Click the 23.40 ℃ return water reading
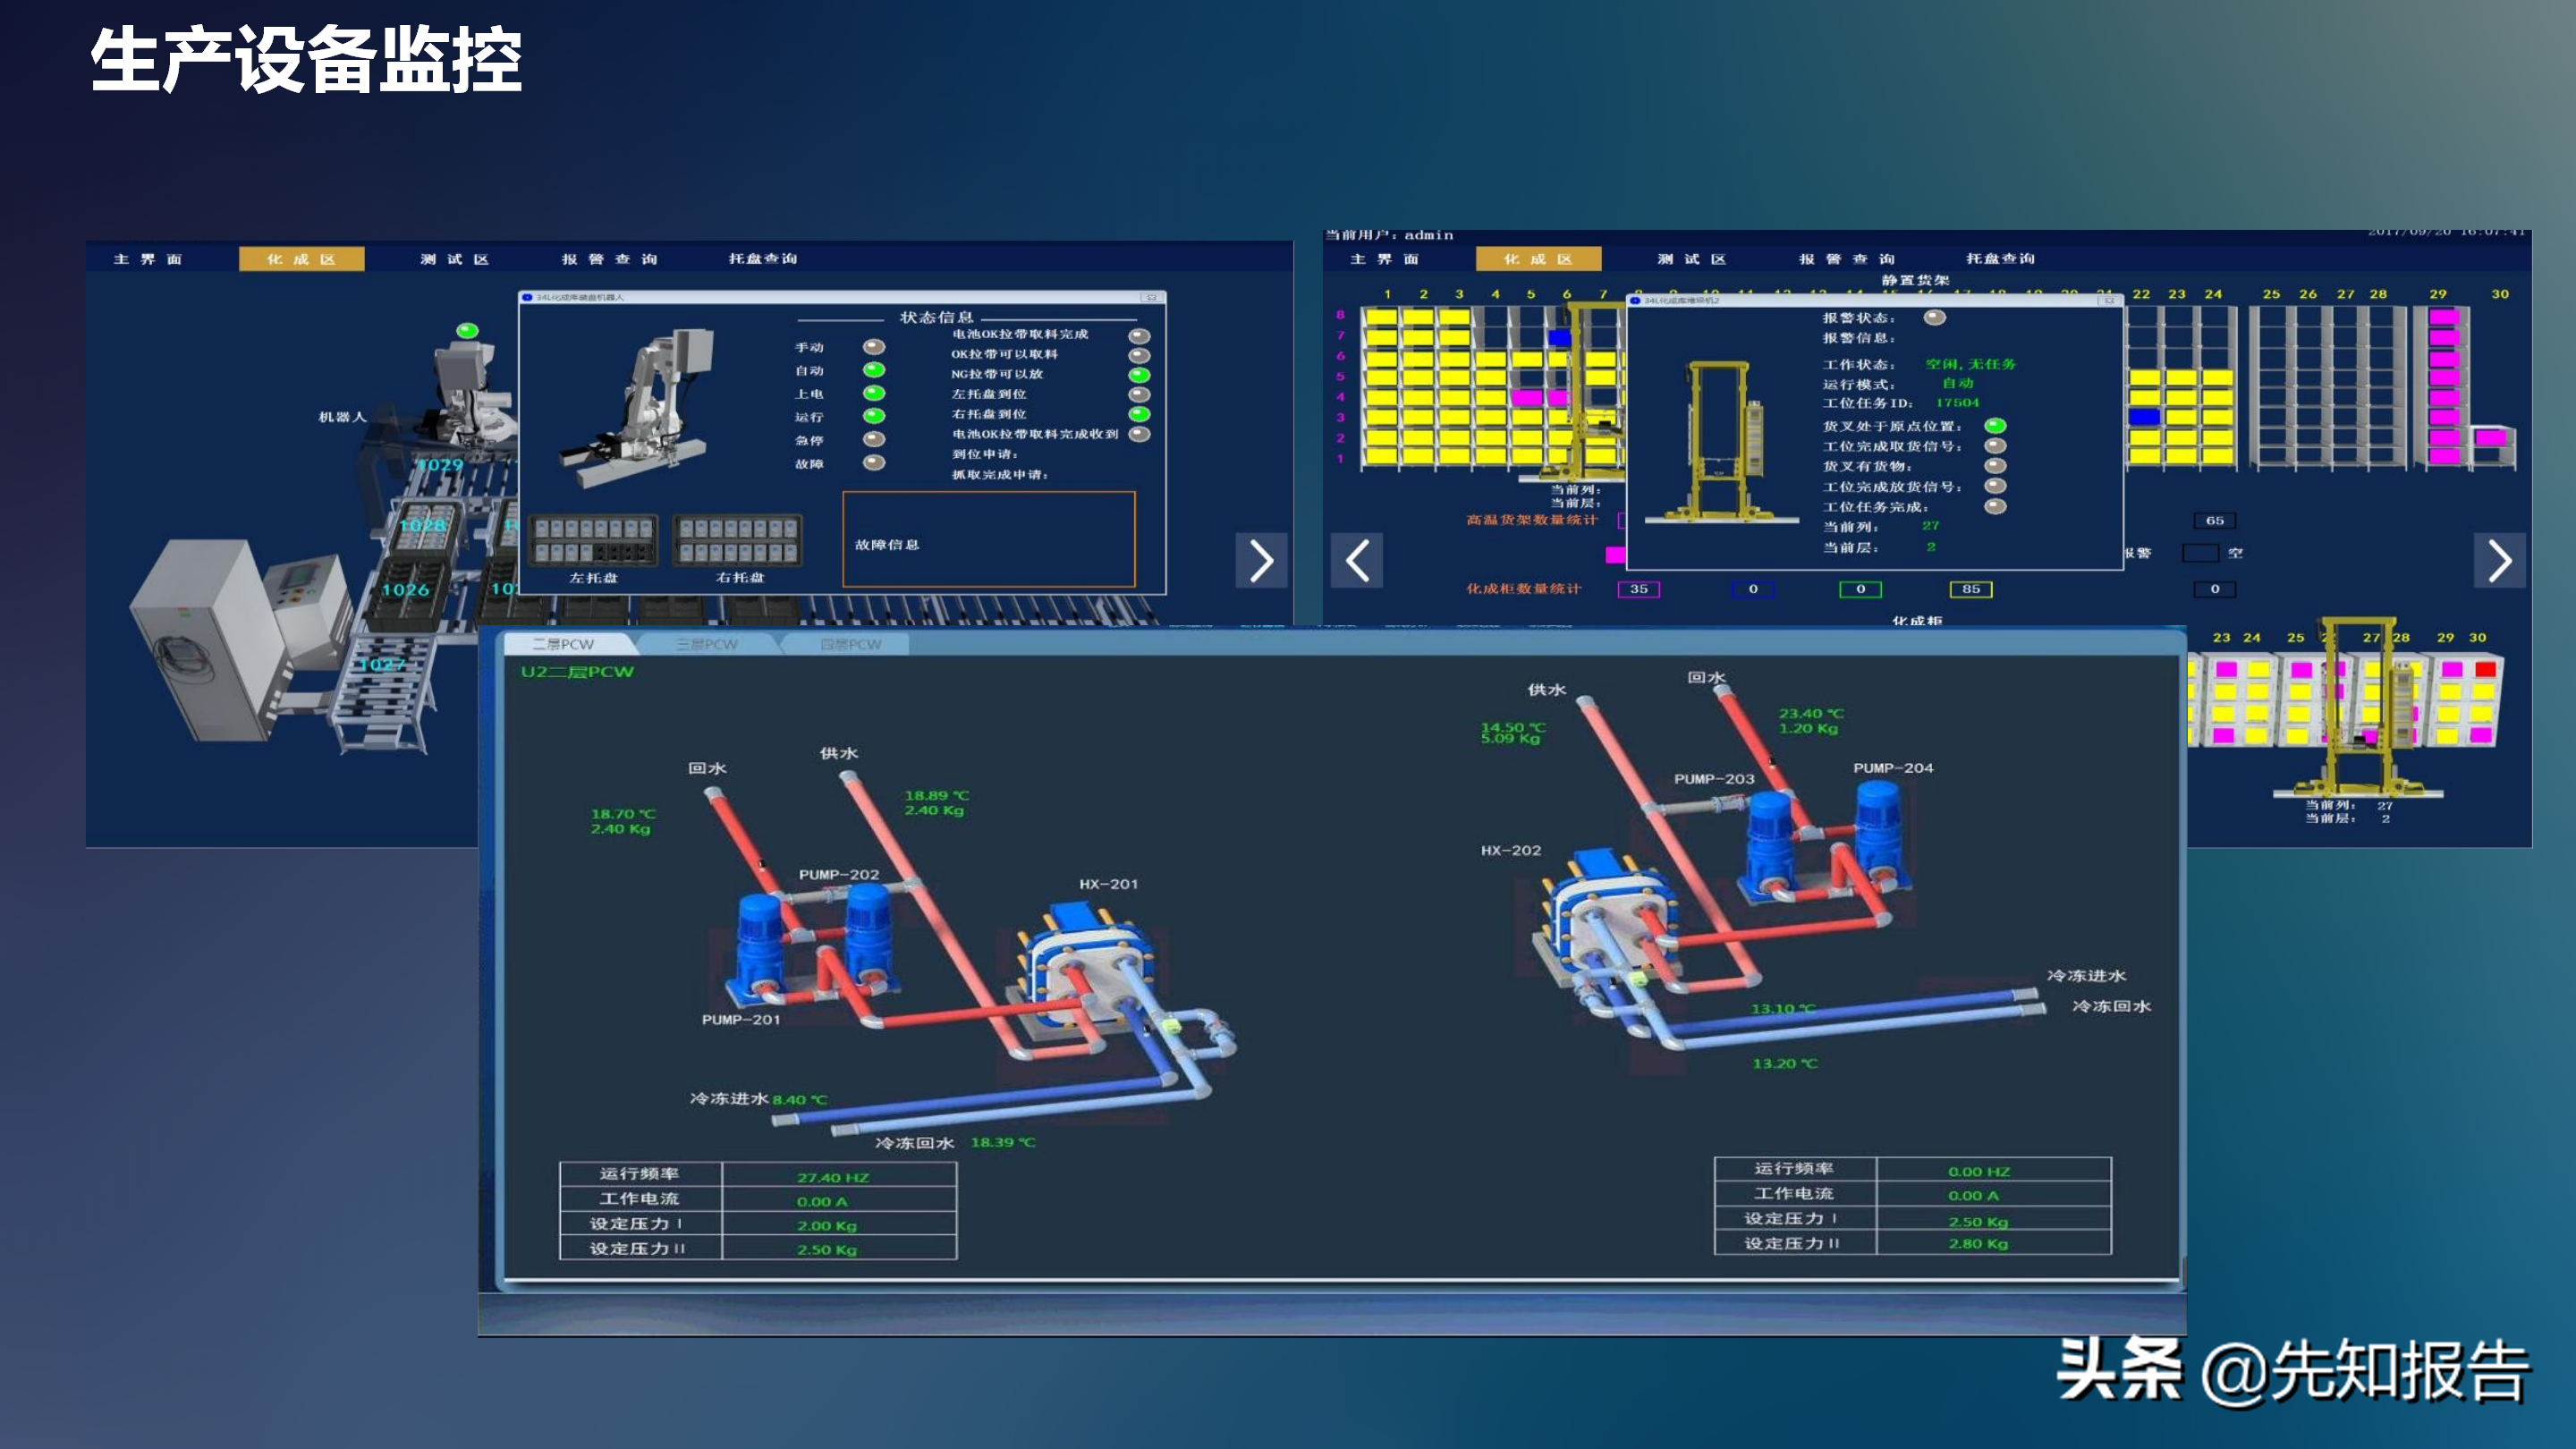2576x1449 pixels. (x=1811, y=714)
